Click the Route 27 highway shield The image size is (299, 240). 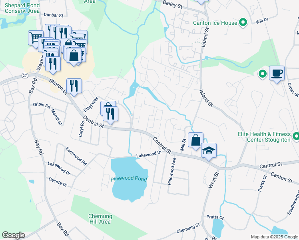[25, 76]
